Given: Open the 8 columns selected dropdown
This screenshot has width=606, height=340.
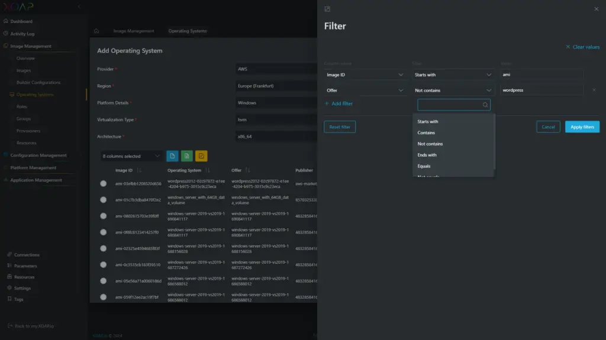Looking at the screenshot, I should [131, 156].
